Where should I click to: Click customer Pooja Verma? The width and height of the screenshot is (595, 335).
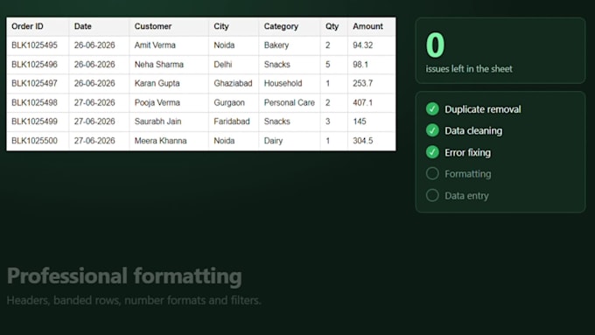click(157, 102)
